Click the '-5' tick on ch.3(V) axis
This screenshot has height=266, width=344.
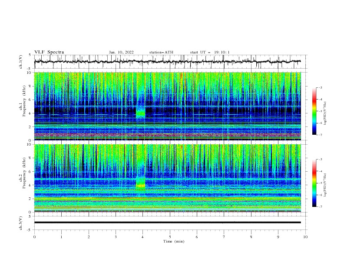coord(30,230)
